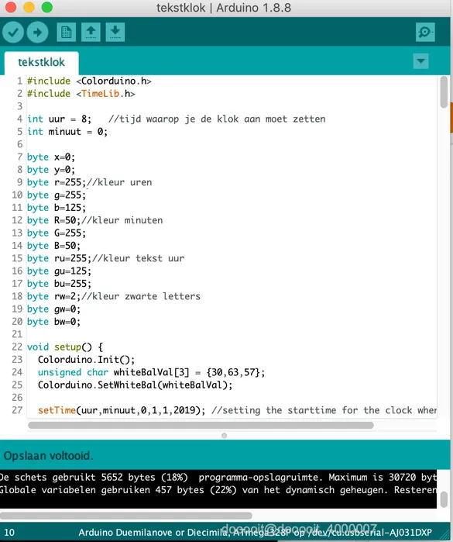Click the code 'byte ru=255;'

click(59, 258)
